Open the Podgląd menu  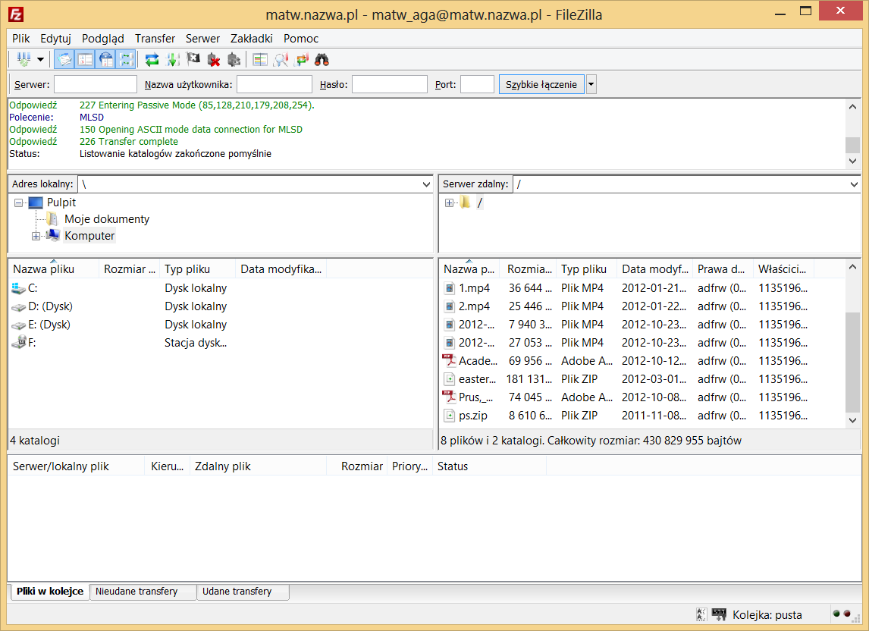103,38
